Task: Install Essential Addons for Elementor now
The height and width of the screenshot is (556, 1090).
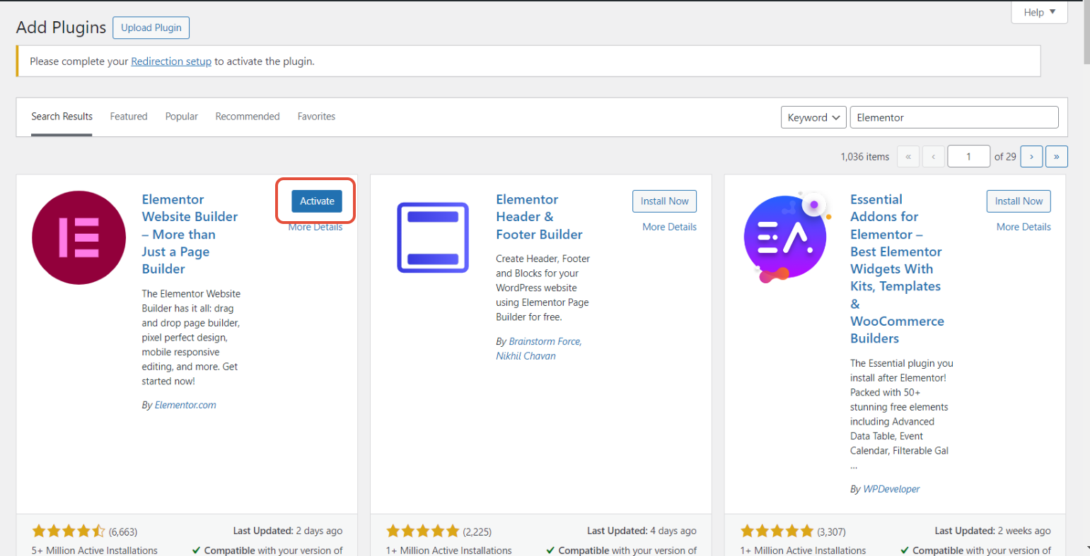Action: [1019, 201]
